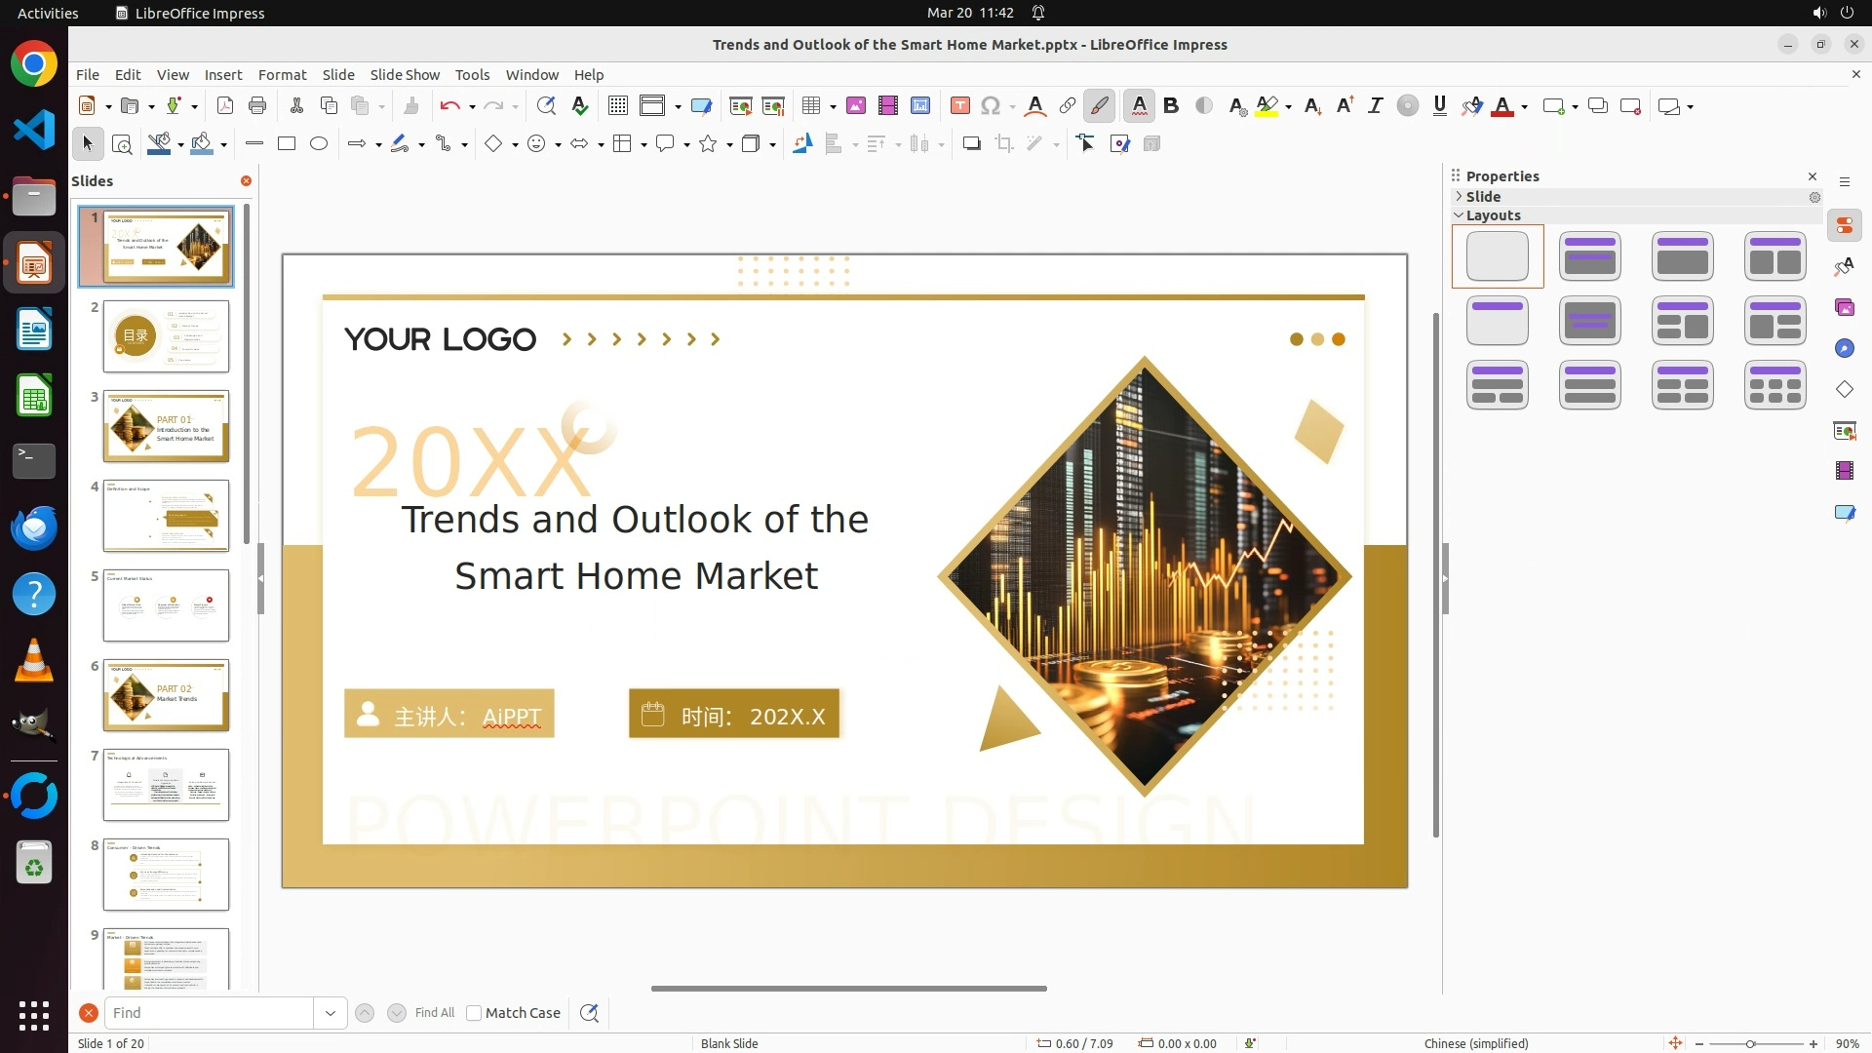Expand the Slide section in Properties

coord(1482,197)
